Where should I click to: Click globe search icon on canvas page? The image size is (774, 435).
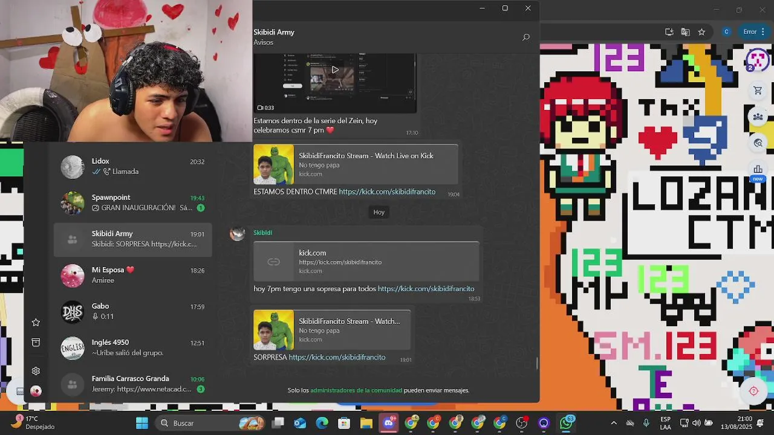tap(758, 143)
